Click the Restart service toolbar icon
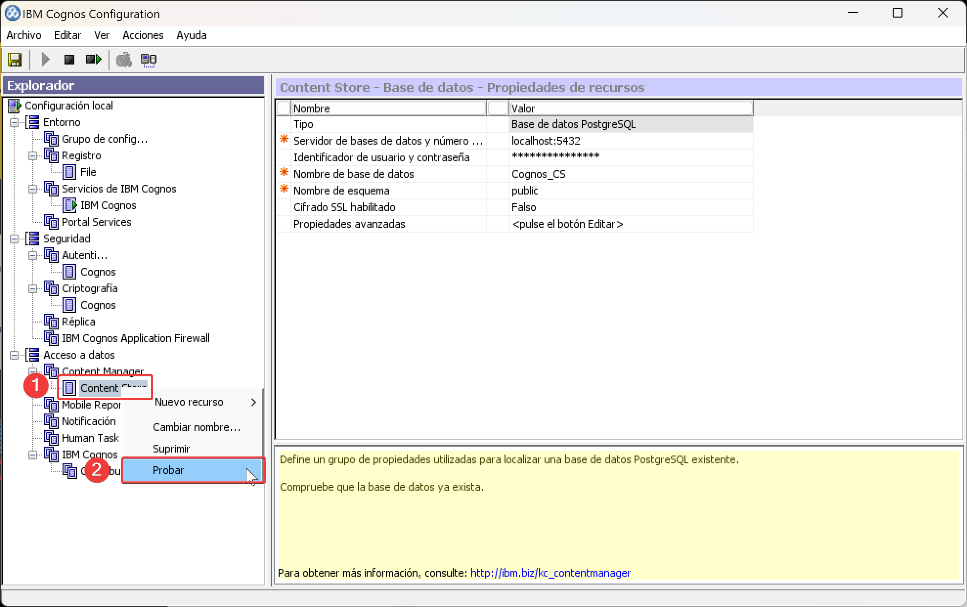Viewport: 967px width, 607px height. (x=93, y=60)
